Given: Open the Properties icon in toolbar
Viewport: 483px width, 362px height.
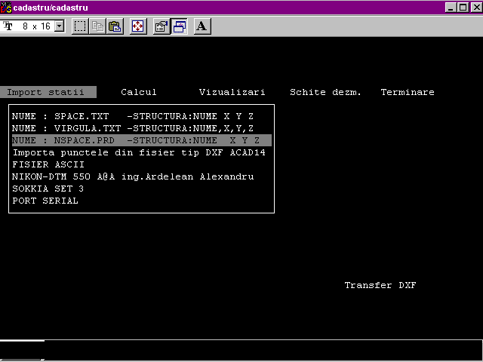Looking at the screenshot, I should click(x=161, y=26).
